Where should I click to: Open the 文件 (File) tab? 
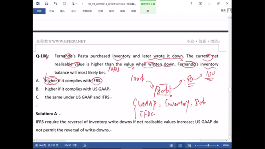click(x=39, y=11)
